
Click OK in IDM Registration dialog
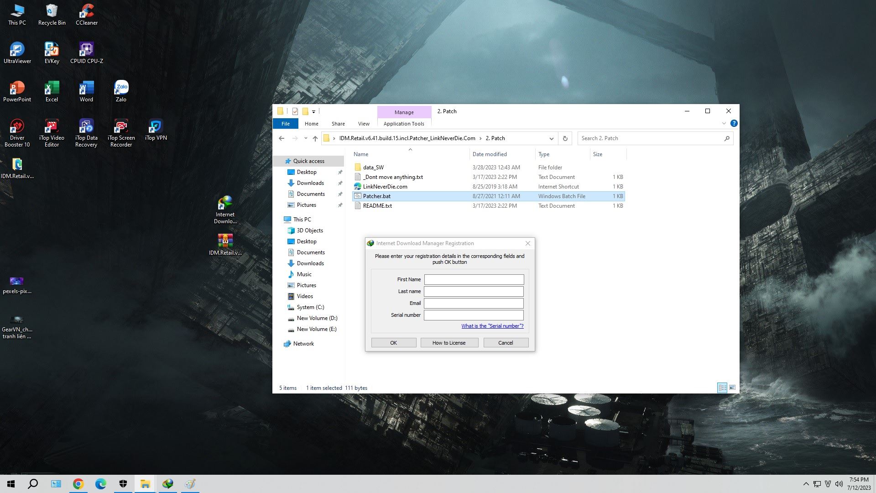[x=393, y=343]
